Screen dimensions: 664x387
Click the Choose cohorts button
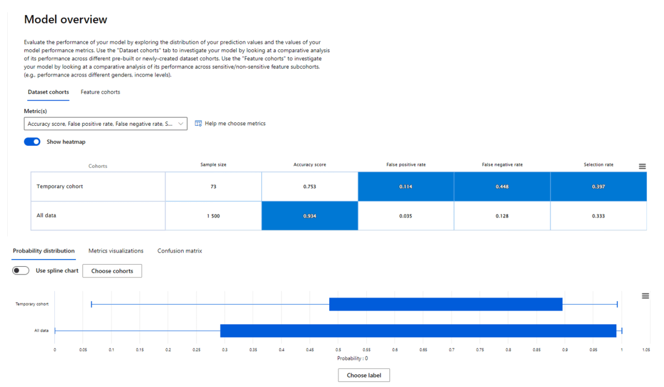(x=112, y=271)
